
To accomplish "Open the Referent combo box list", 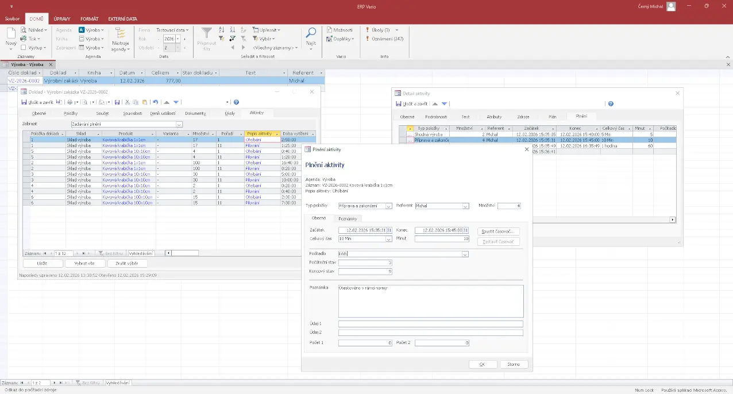I will click(465, 206).
